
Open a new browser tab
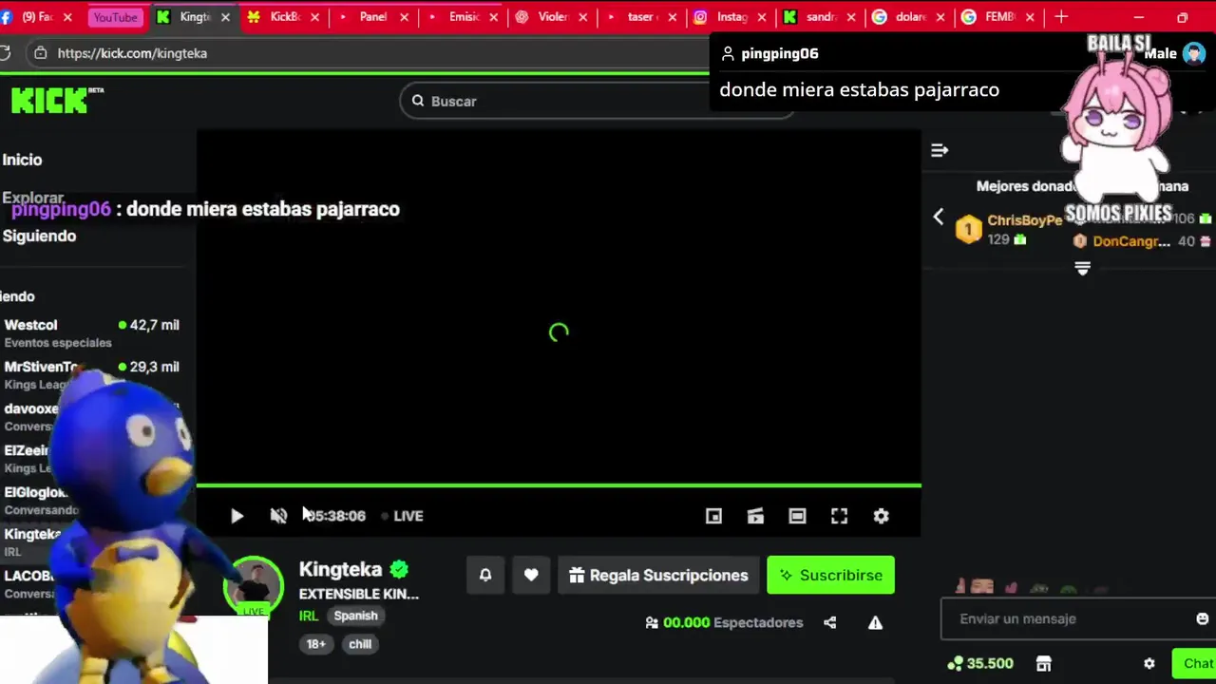[x=1061, y=17]
